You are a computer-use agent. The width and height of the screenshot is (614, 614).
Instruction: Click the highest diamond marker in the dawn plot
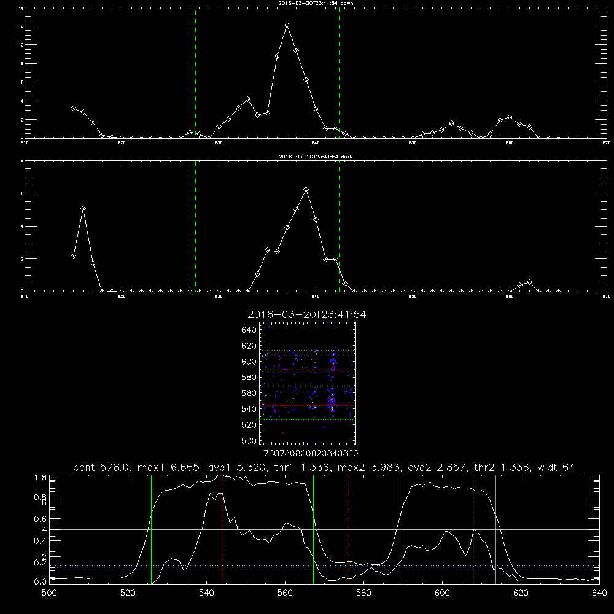coord(287,25)
